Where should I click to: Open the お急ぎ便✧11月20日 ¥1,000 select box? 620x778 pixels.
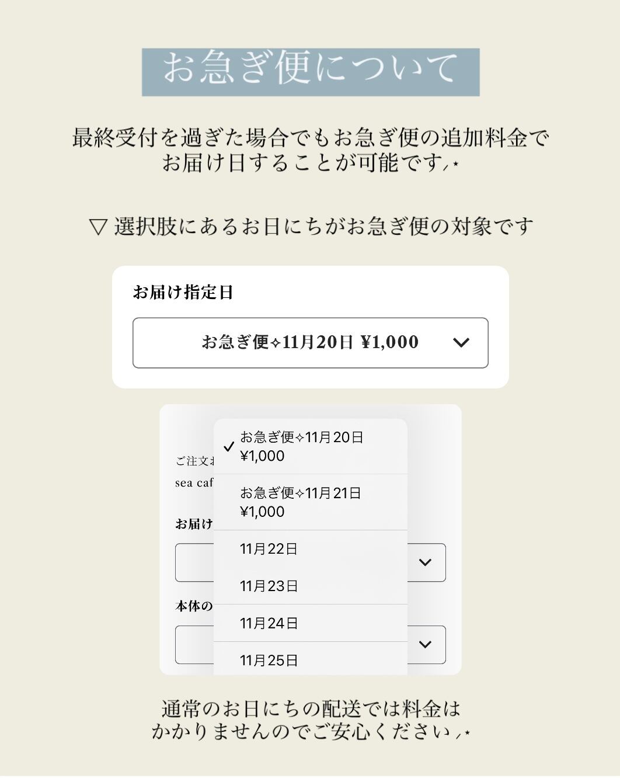[310, 343]
